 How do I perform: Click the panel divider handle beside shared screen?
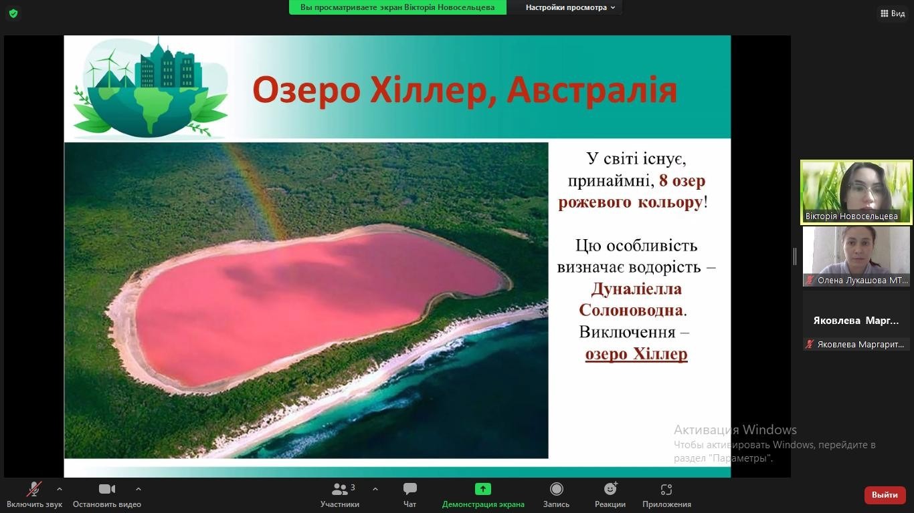(795, 256)
